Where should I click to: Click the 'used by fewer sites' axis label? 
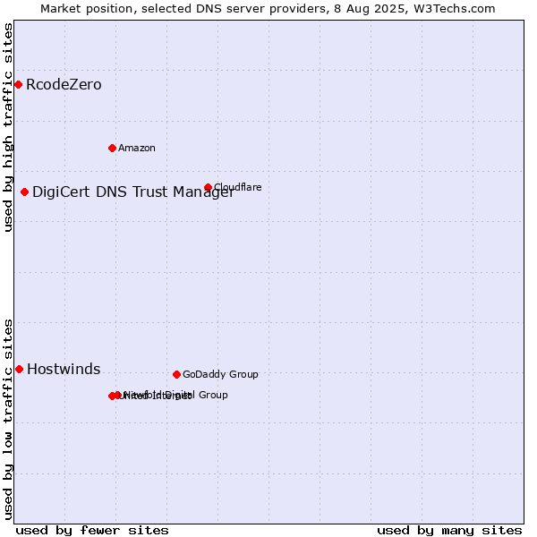click(92, 531)
